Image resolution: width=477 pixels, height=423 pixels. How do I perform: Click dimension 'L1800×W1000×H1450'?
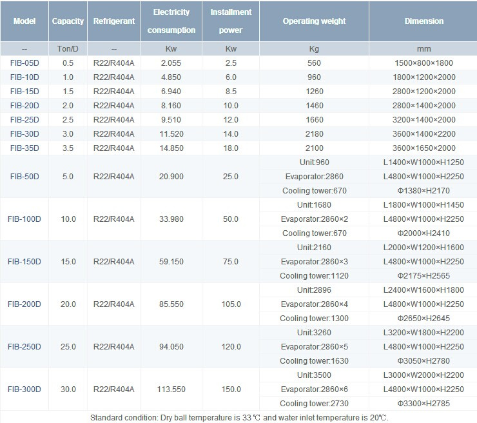423,205
